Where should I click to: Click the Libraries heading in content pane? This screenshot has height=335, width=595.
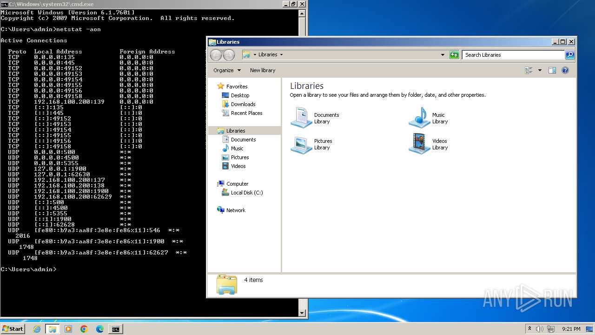307,86
